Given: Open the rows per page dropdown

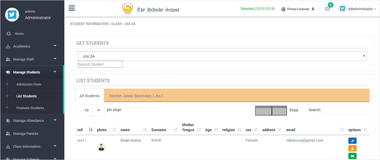Looking at the screenshot, I should point(92,110).
